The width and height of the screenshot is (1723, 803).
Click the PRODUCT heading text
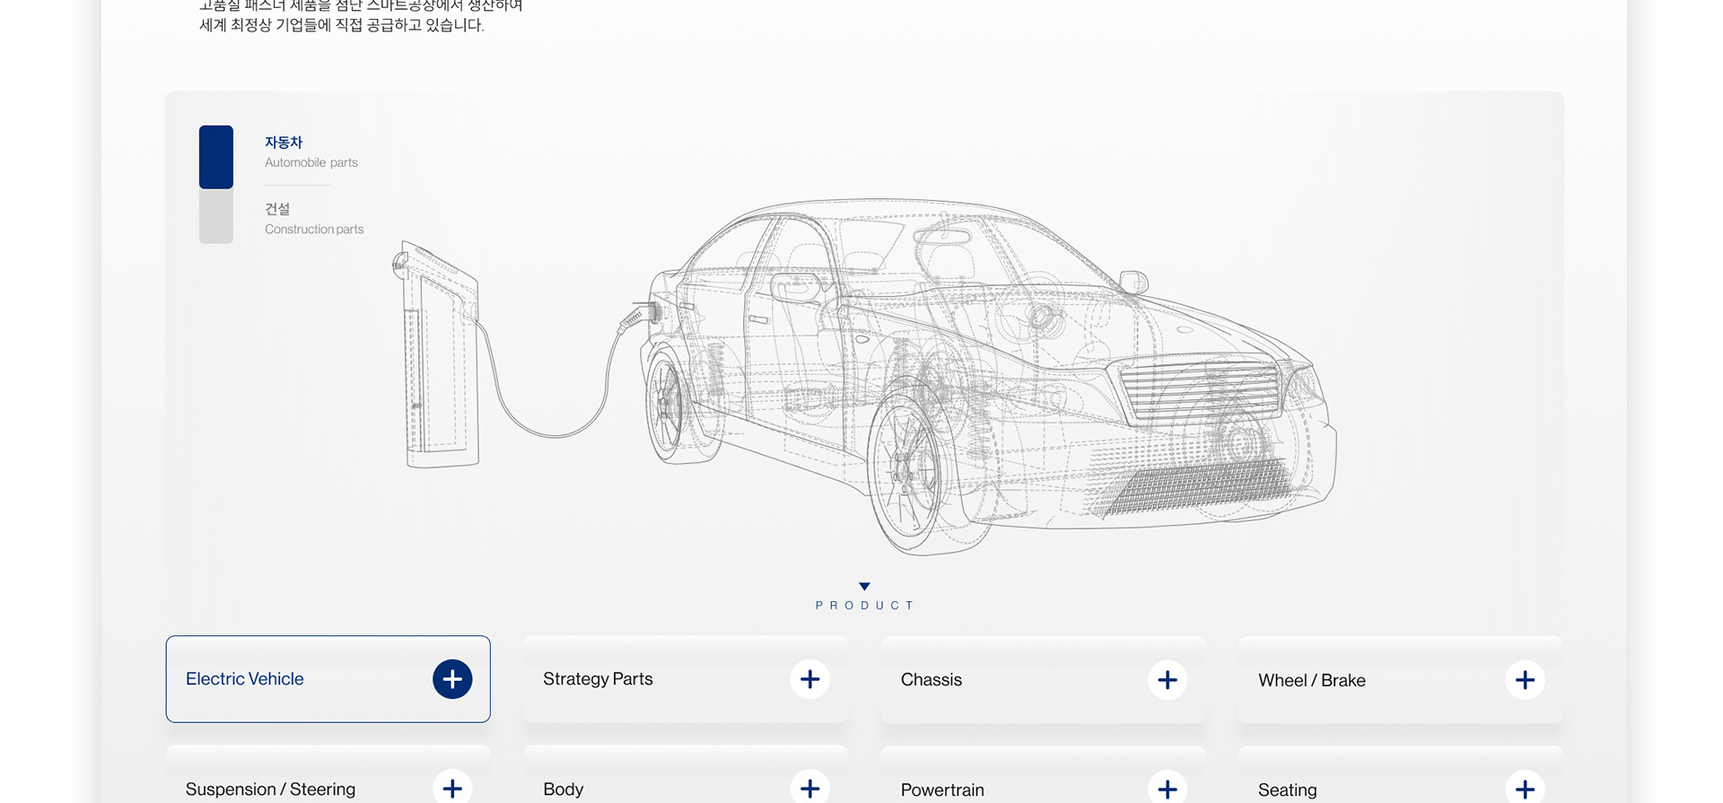tap(864, 606)
